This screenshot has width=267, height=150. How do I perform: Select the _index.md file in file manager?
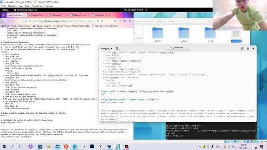pyautogui.click(x=236, y=36)
